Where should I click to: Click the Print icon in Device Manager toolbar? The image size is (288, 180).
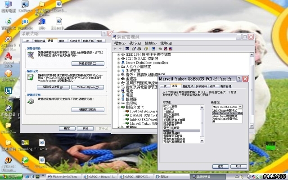(139, 49)
